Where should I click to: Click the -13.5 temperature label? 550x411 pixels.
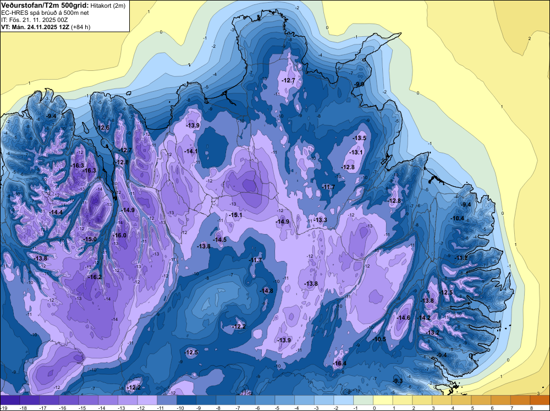click(359, 138)
